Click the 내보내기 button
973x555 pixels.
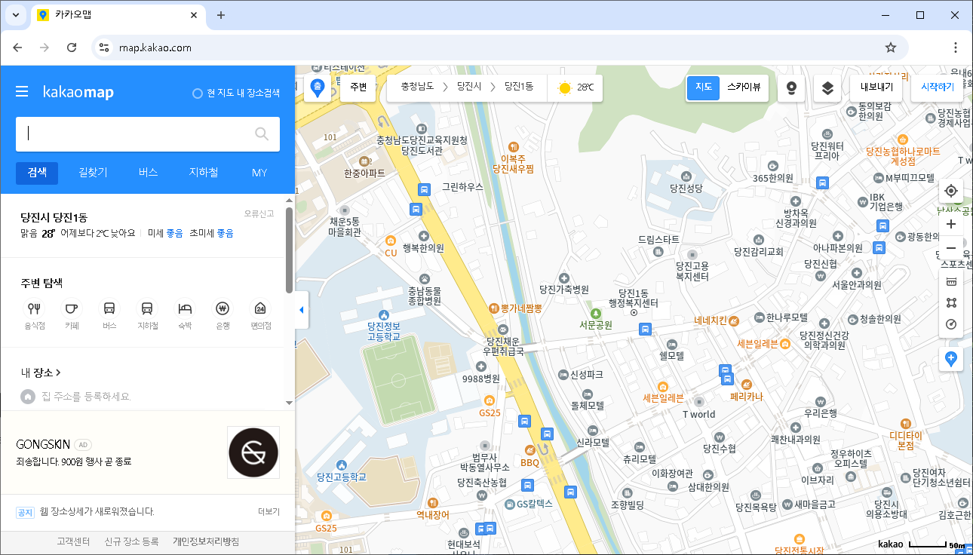tap(876, 87)
